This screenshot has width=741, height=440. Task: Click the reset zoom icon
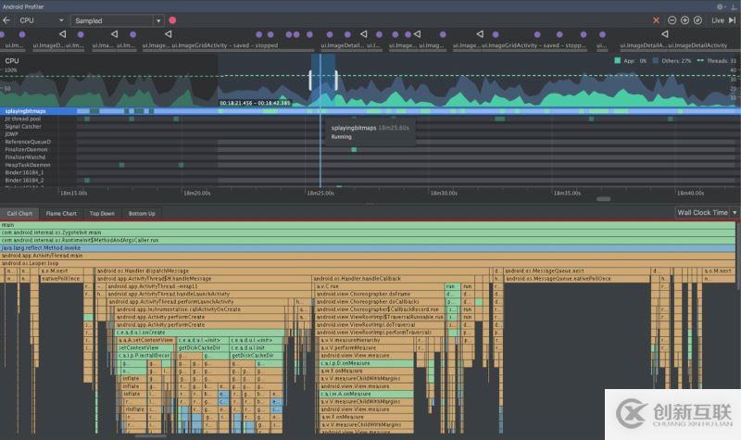pos(697,19)
